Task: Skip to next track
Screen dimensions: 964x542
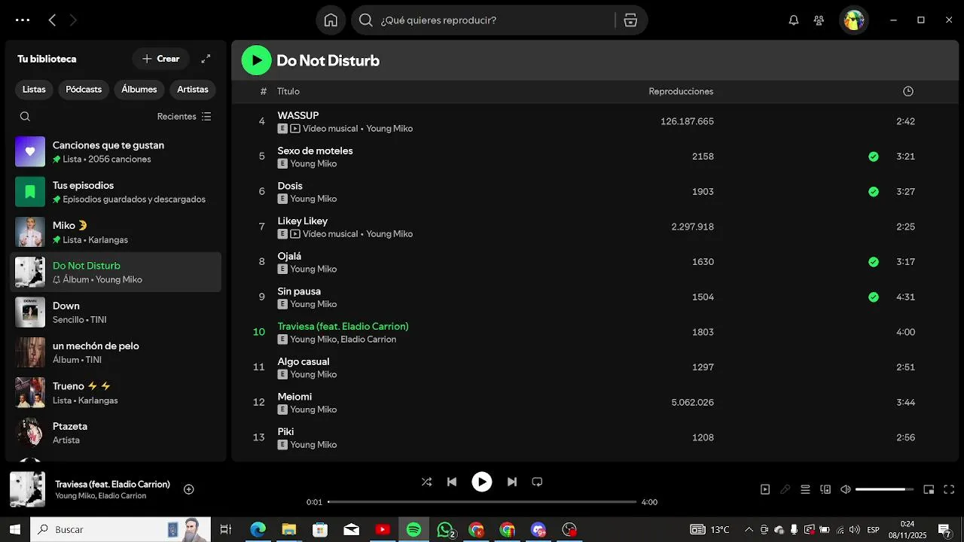Action: (x=512, y=482)
